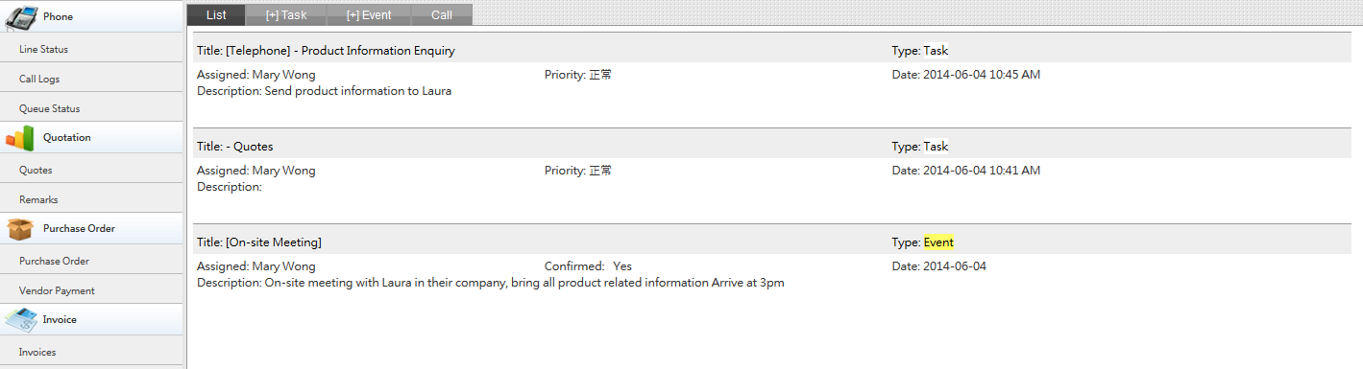The height and width of the screenshot is (369, 1363).
Task: Click the Quotation bar chart icon
Action: pyautogui.click(x=20, y=138)
